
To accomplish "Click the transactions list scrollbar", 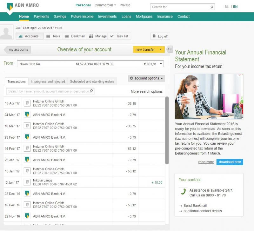I will (x=167, y=130).
